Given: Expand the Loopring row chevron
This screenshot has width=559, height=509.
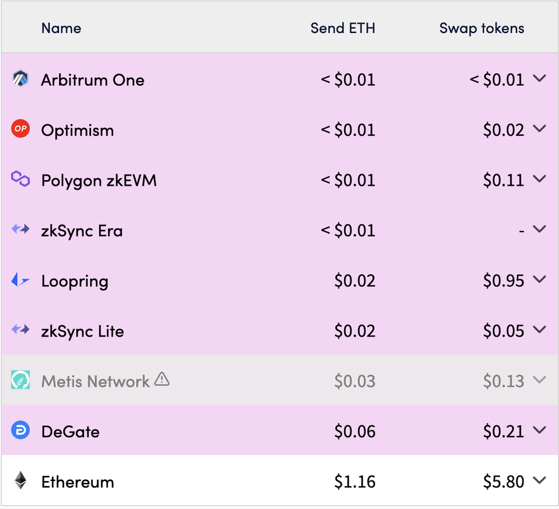Looking at the screenshot, I should tap(539, 279).
